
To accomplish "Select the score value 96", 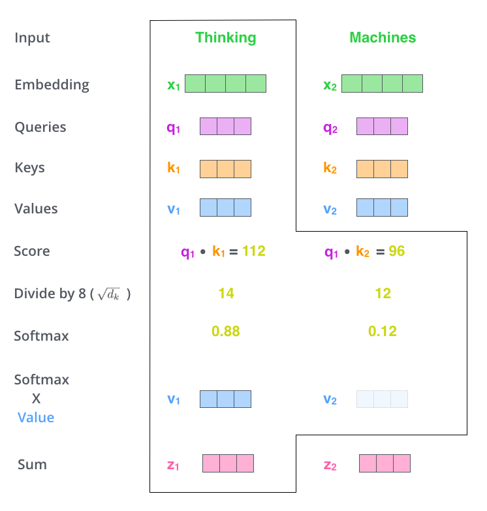I will tap(396, 251).
